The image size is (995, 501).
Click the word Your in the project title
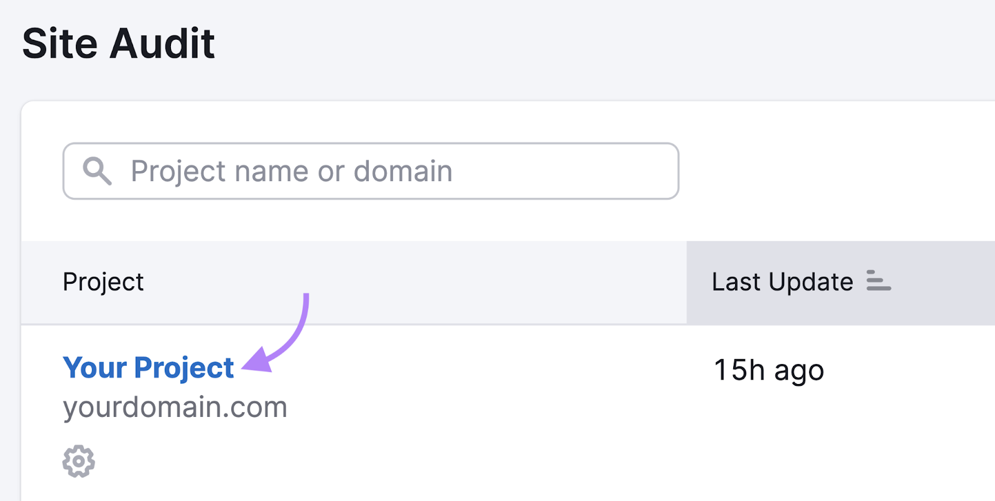click(95, 368)
